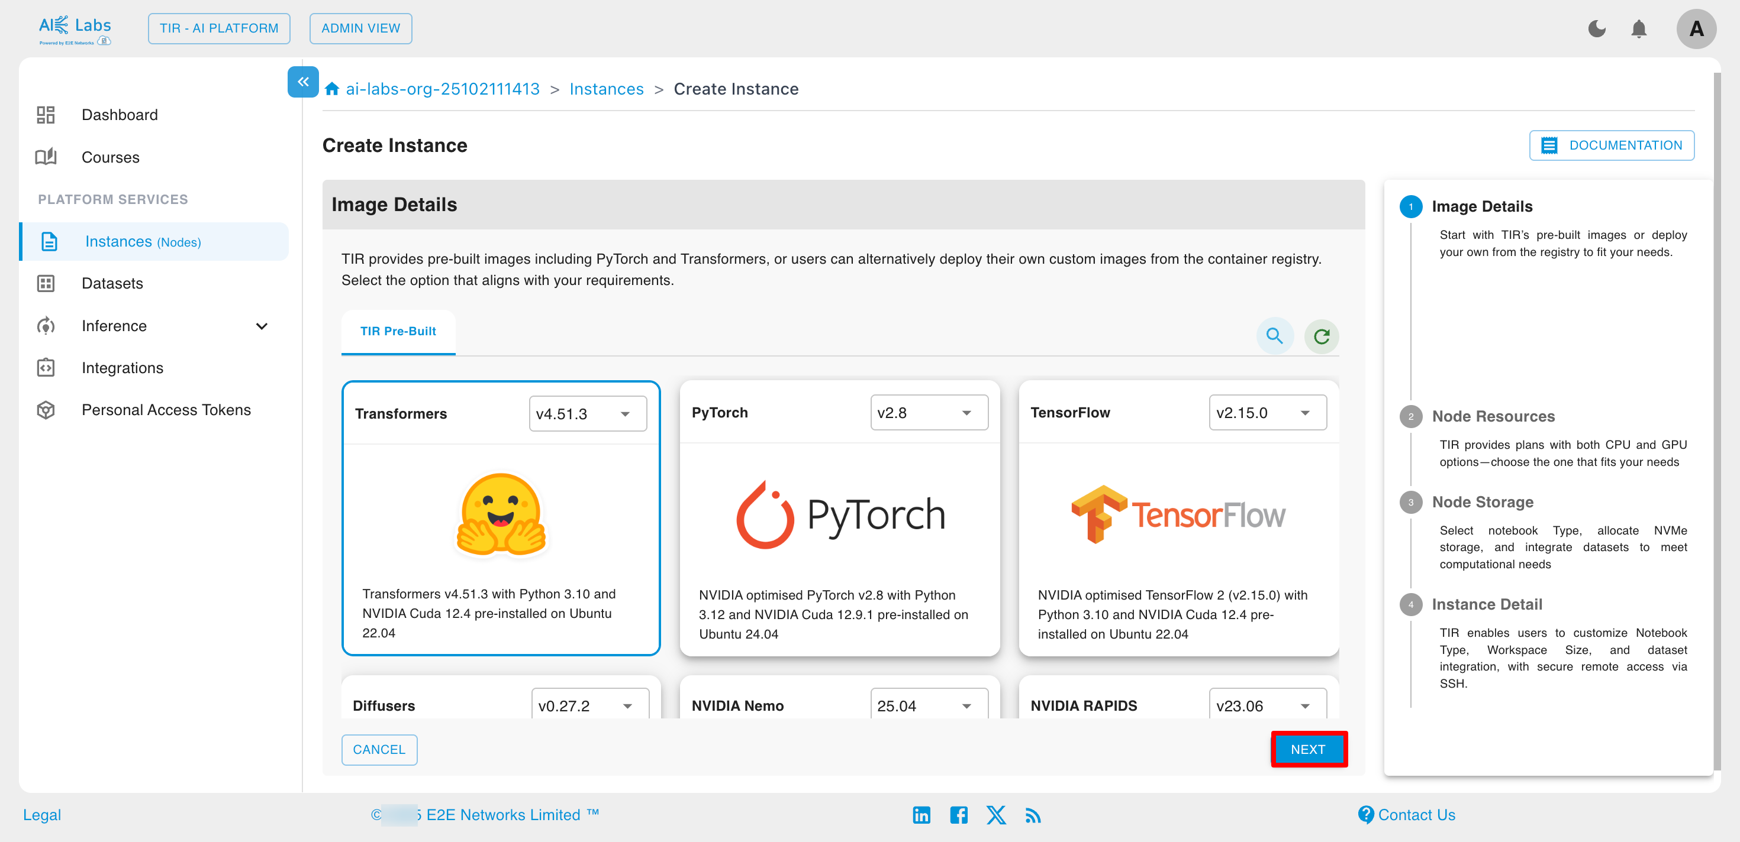The image size is (1740, 842).
Task: Open Personal Access Tokens page
Action: pyautogui.click(x=166, y=410)
